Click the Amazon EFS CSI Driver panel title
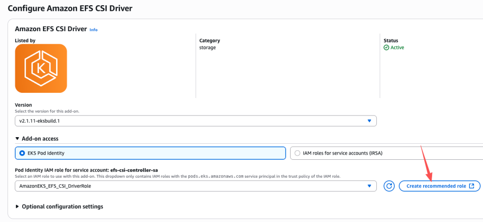The height and width of the screenshot is (222, 483). (x=51, y=29)
